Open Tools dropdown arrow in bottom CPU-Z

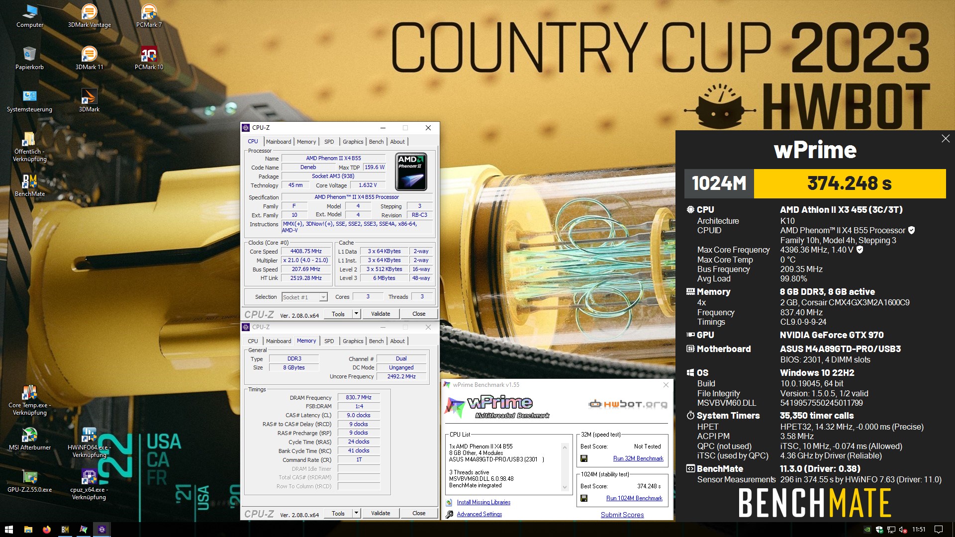click(x=356, y=513)
